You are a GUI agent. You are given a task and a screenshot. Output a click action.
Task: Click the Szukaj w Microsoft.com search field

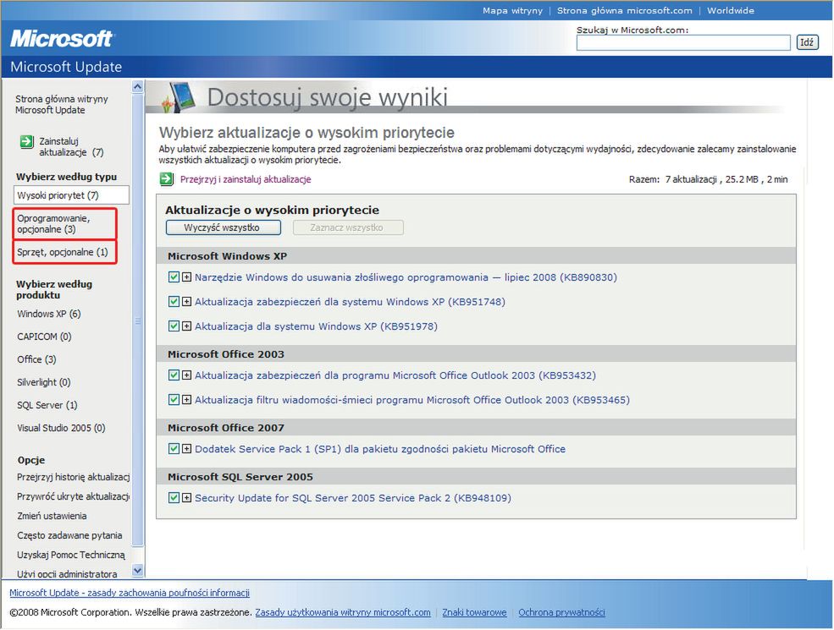click(x=682, y=42)
